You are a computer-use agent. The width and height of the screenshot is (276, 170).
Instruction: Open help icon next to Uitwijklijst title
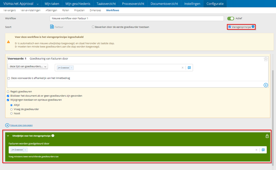(x=53, y=136)
